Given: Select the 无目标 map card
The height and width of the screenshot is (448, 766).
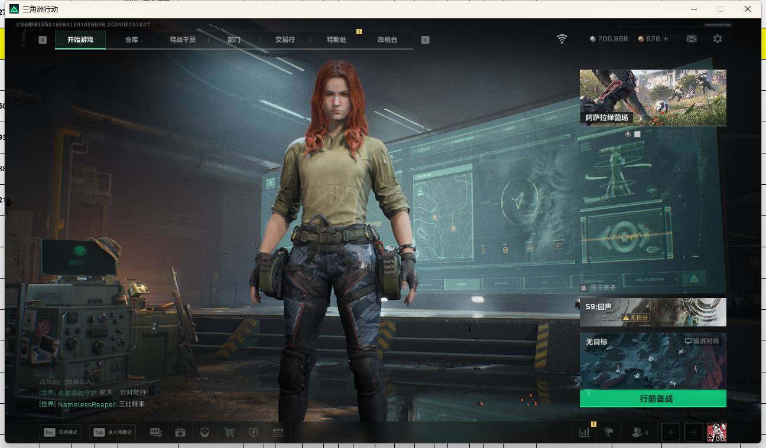Looking at the screenshot, I should pyautogui.click(x=653, y=361).
